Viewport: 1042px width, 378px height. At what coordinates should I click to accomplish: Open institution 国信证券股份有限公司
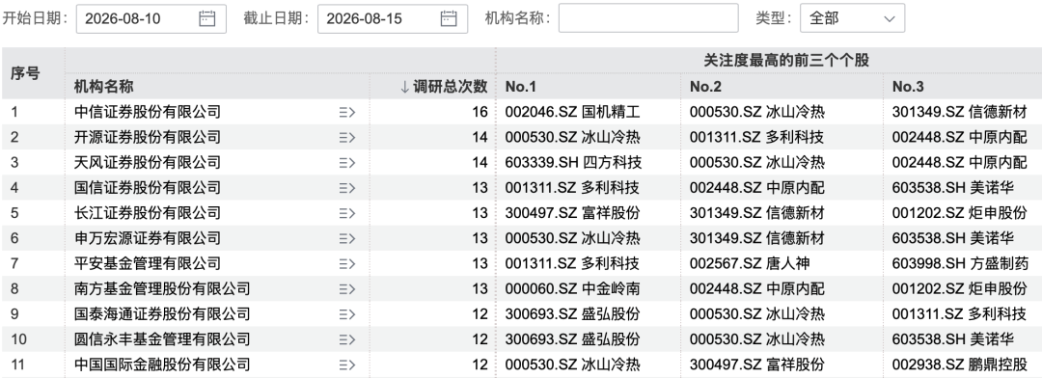click(147, 188)
